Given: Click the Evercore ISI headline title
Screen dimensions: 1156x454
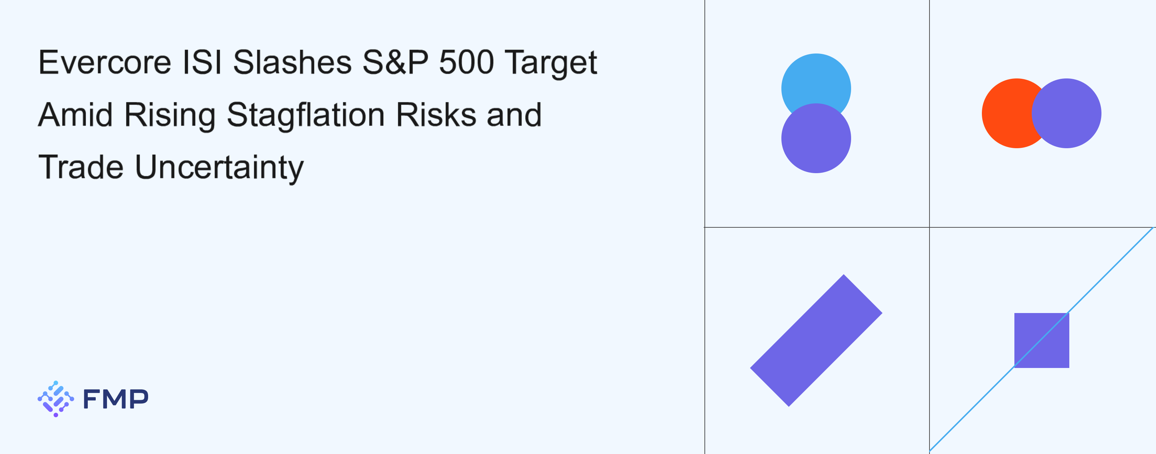Looking at the screenshot, I should tap(317, 115).
